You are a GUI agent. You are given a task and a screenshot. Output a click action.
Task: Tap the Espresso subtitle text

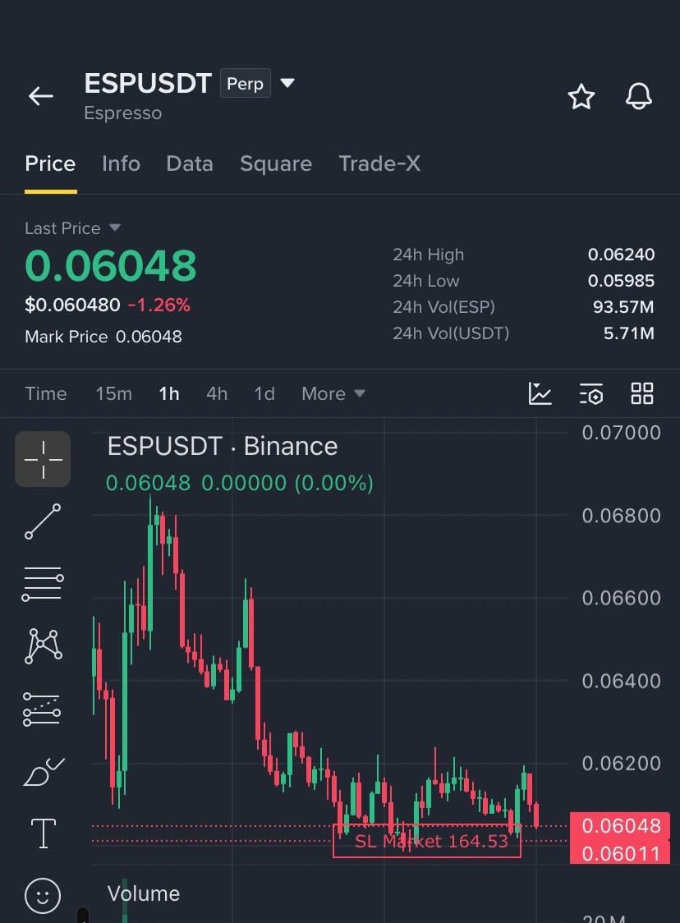[122, 113]
